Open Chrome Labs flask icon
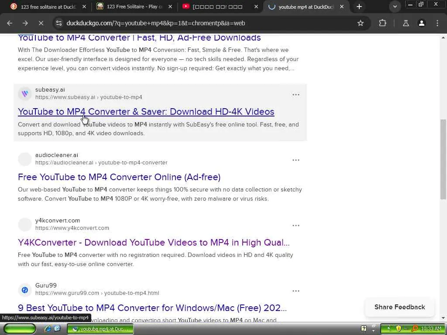447x335 pixels. pos(406,23)
